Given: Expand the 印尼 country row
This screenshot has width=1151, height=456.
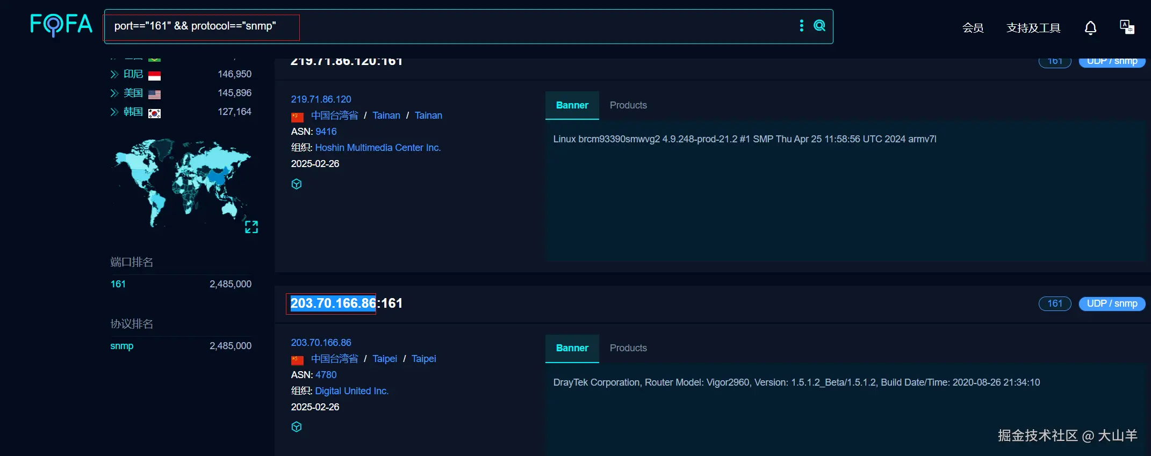Looking at the screenshot, I should pyautogui.click(x=114, y=74).
